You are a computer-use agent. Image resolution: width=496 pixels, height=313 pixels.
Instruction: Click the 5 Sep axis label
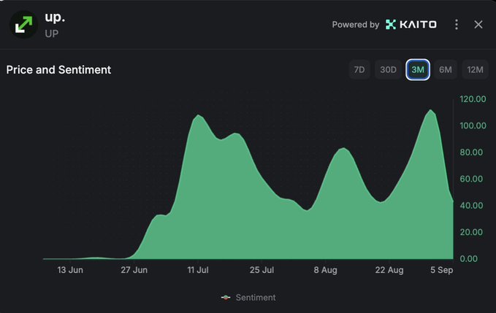[442, 270]
